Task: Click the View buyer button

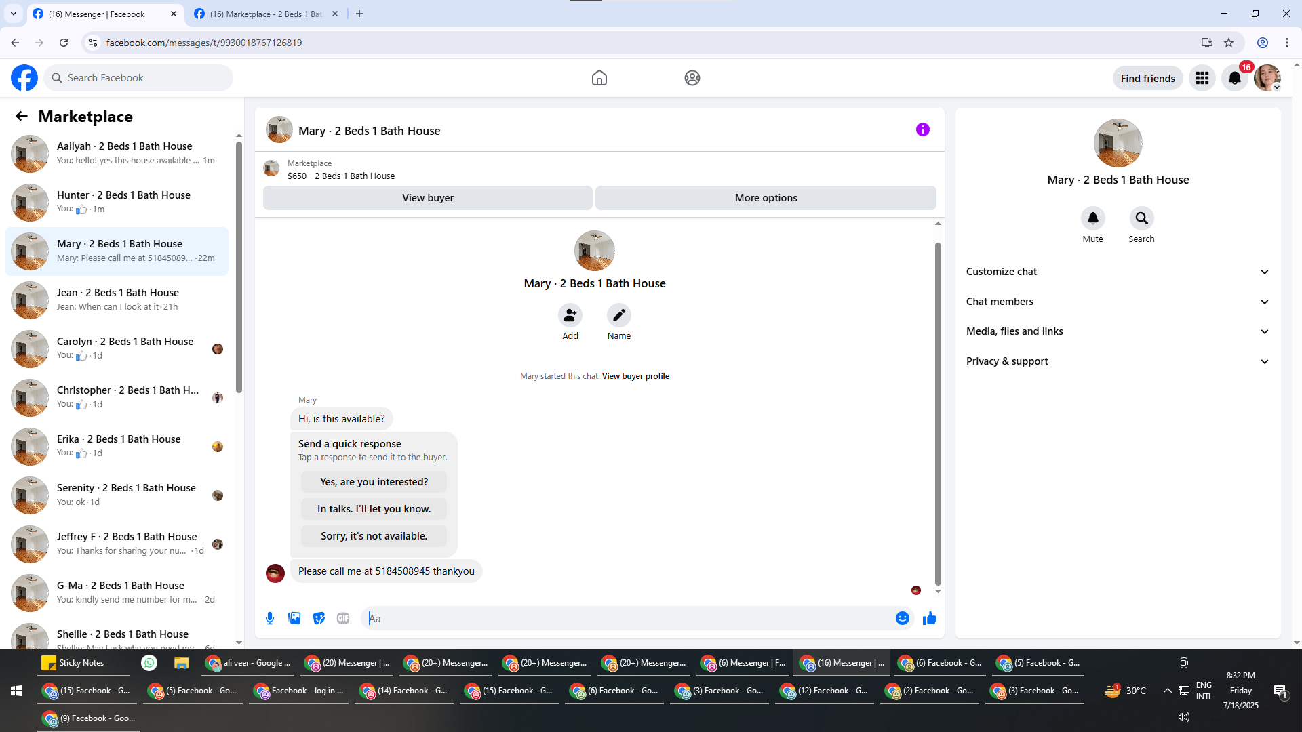Action: pos(427,198)
